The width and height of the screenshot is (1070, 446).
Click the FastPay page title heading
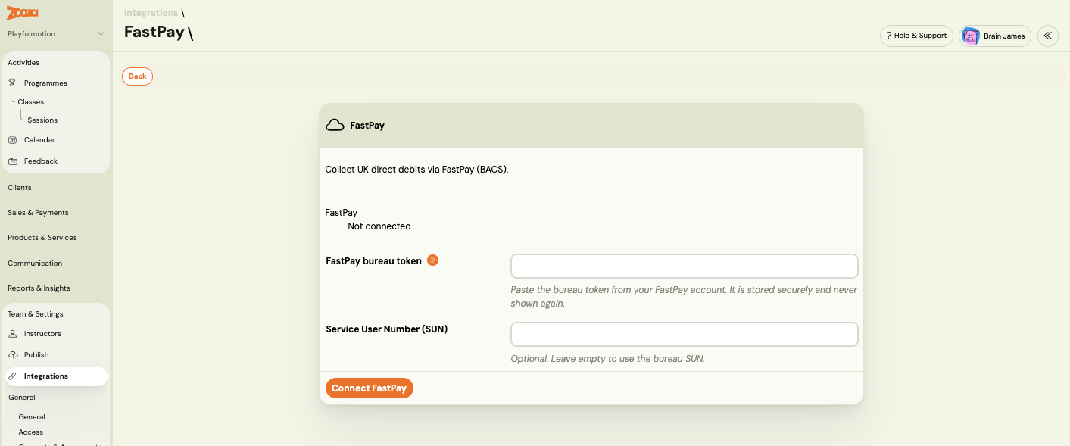154,33
